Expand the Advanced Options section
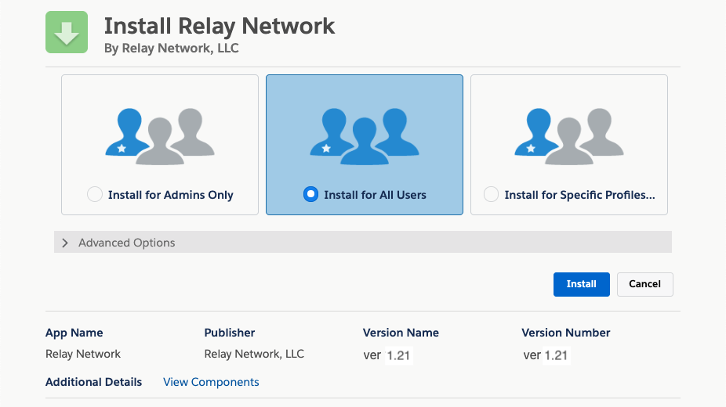Viewport: 726px width, 407px height. pyautogui.click(x=363, y=242)
